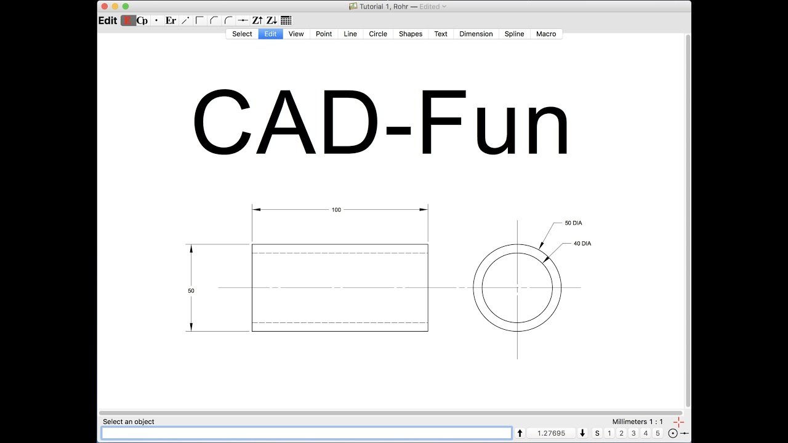788x443 pixels.
Task: Click the Z down arrow order icon
Action: click(x=271, y=20)
